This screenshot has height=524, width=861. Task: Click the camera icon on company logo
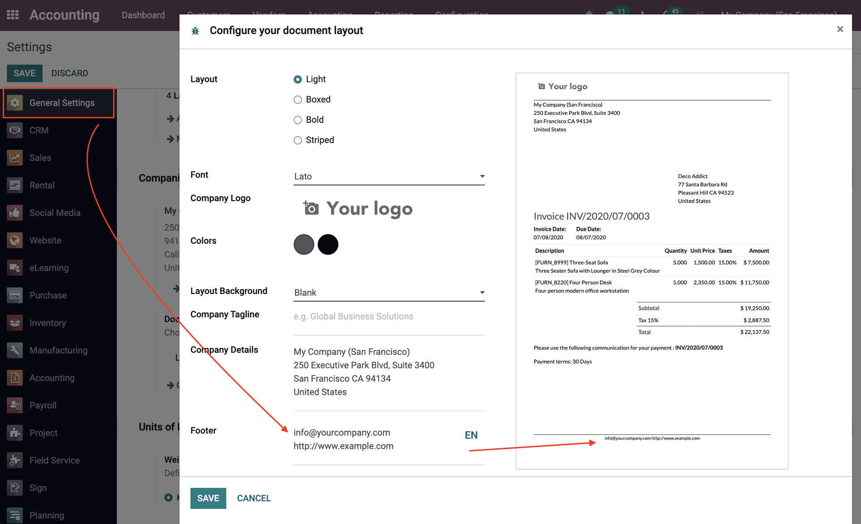point(311,208)
